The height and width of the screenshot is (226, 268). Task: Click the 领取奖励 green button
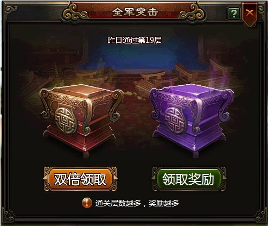pos(189,179)
